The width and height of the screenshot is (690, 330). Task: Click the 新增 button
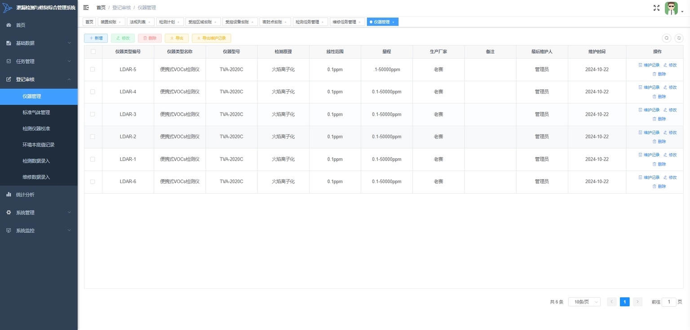pos(96,38)
